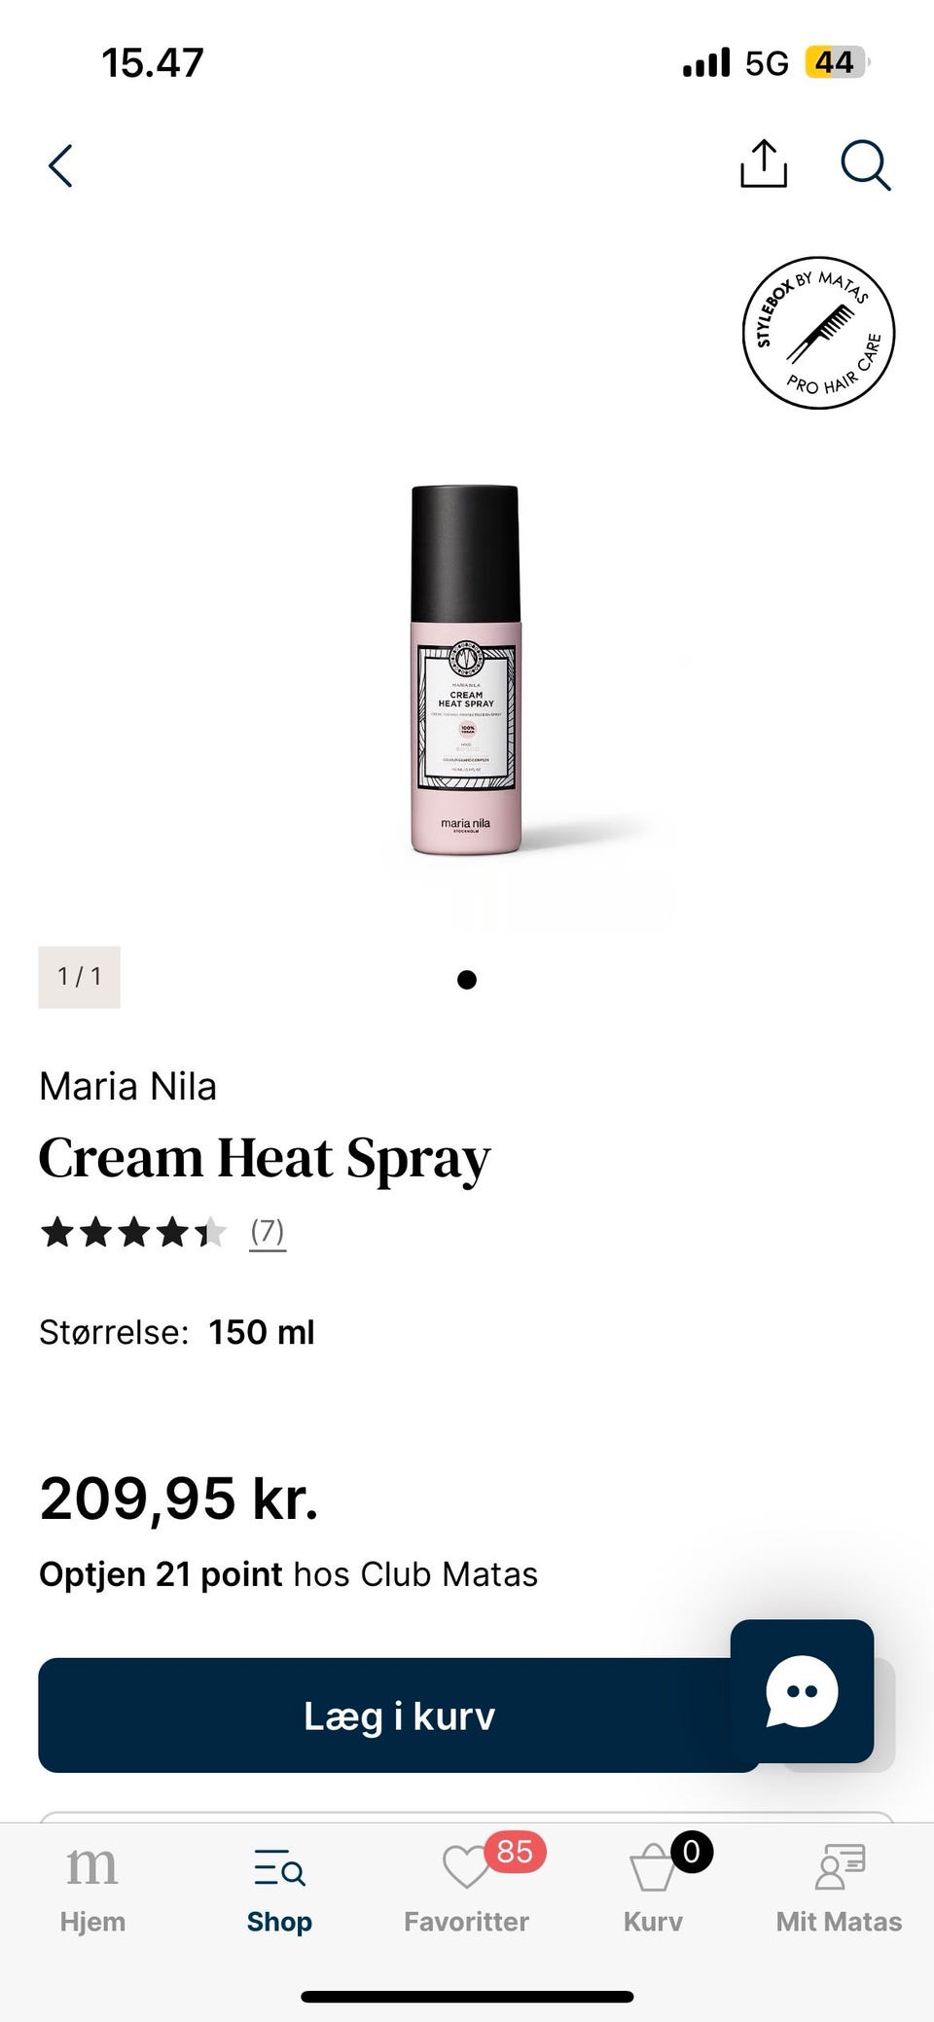The height and width of the screenshot is (2022, 934).
Task: Tap the 1 / 1 image counter
Action: (x=79, y=976)
